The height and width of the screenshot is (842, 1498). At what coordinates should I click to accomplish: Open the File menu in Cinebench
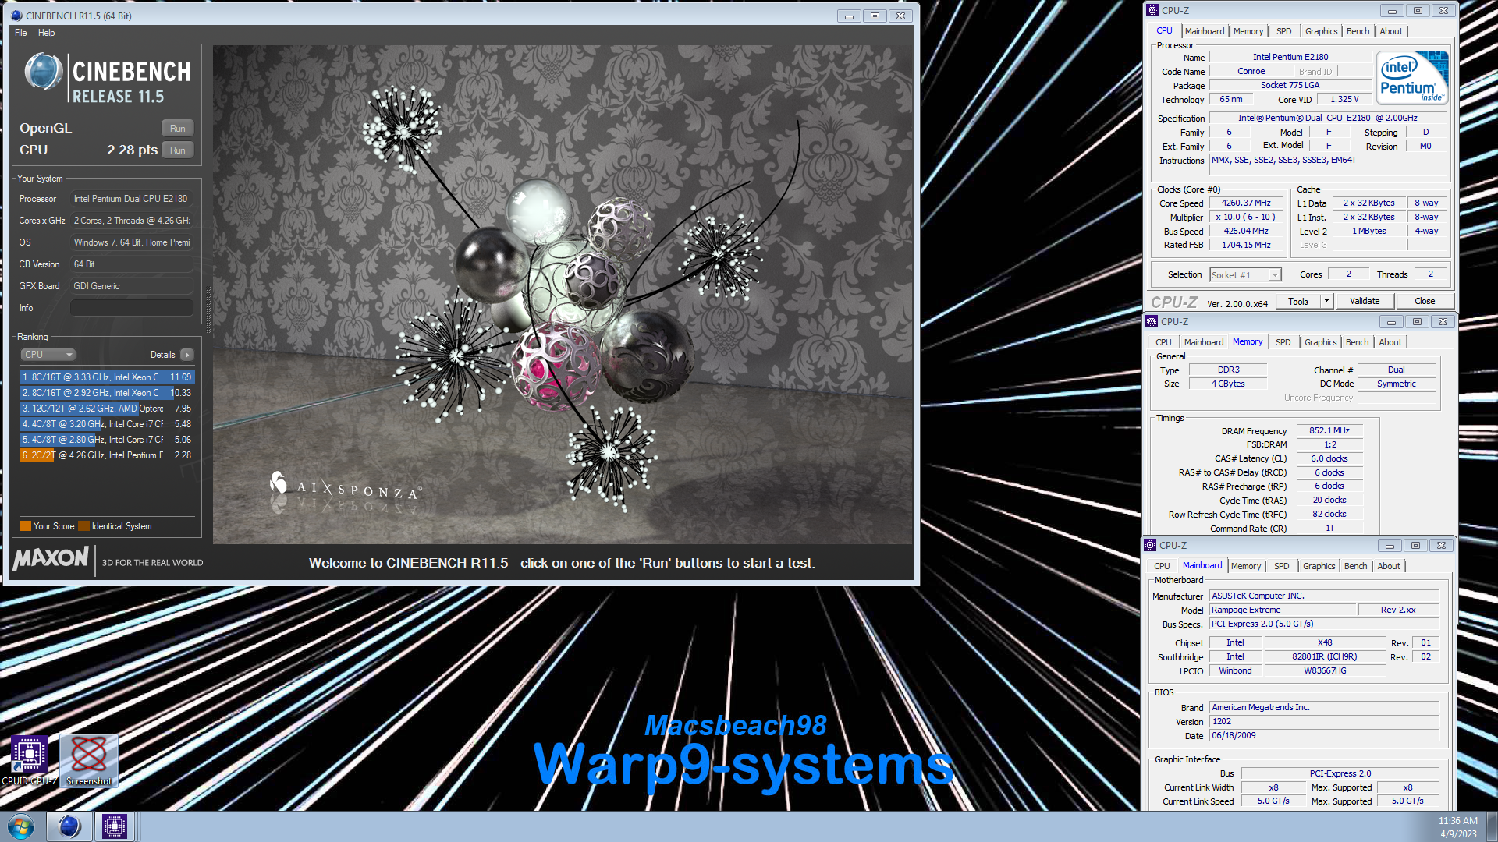(x=21, y=33)
